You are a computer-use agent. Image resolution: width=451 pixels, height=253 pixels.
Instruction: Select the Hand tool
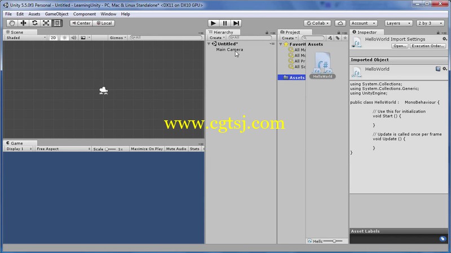pos(12,23)
